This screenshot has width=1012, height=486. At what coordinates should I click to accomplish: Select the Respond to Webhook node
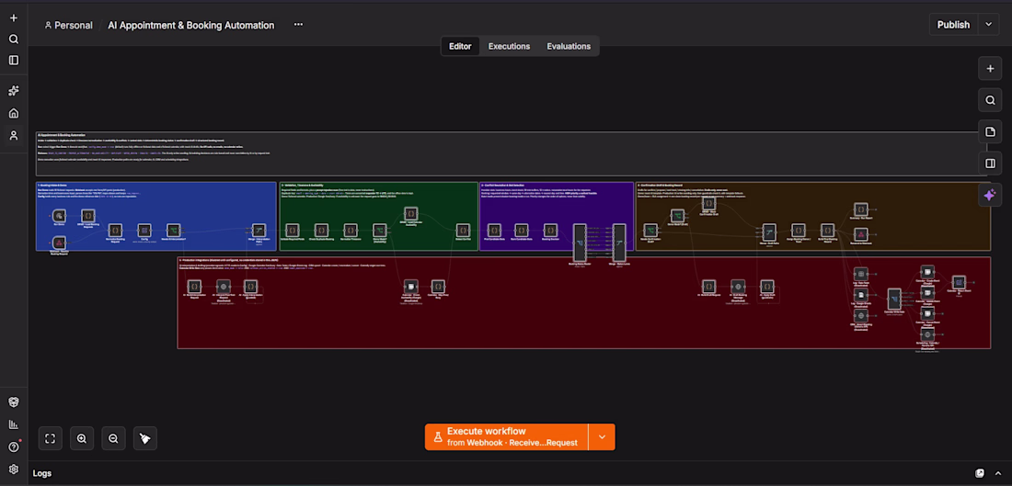point(860,234)
